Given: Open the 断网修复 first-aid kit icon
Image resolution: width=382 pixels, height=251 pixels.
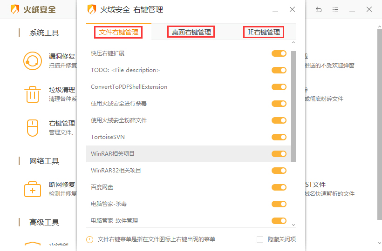Looking at the screenshot, I should (x=32, y=189).
